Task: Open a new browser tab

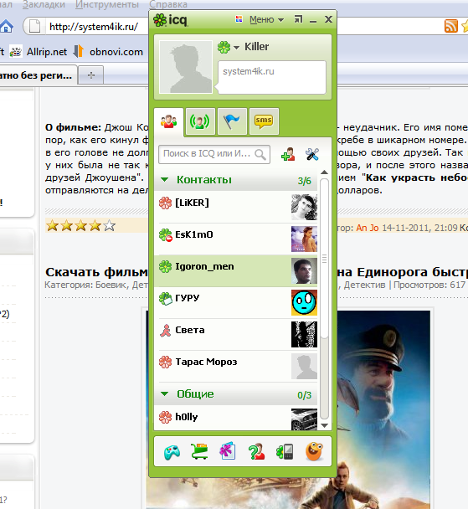Action: coord(91,75)
